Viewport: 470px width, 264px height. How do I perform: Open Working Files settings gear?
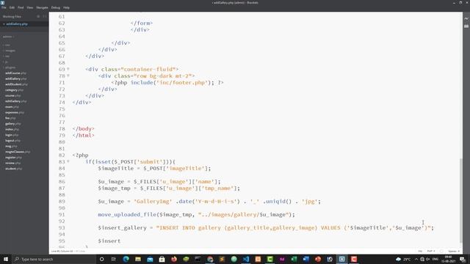pyautogui.click(x=38, y=16)
